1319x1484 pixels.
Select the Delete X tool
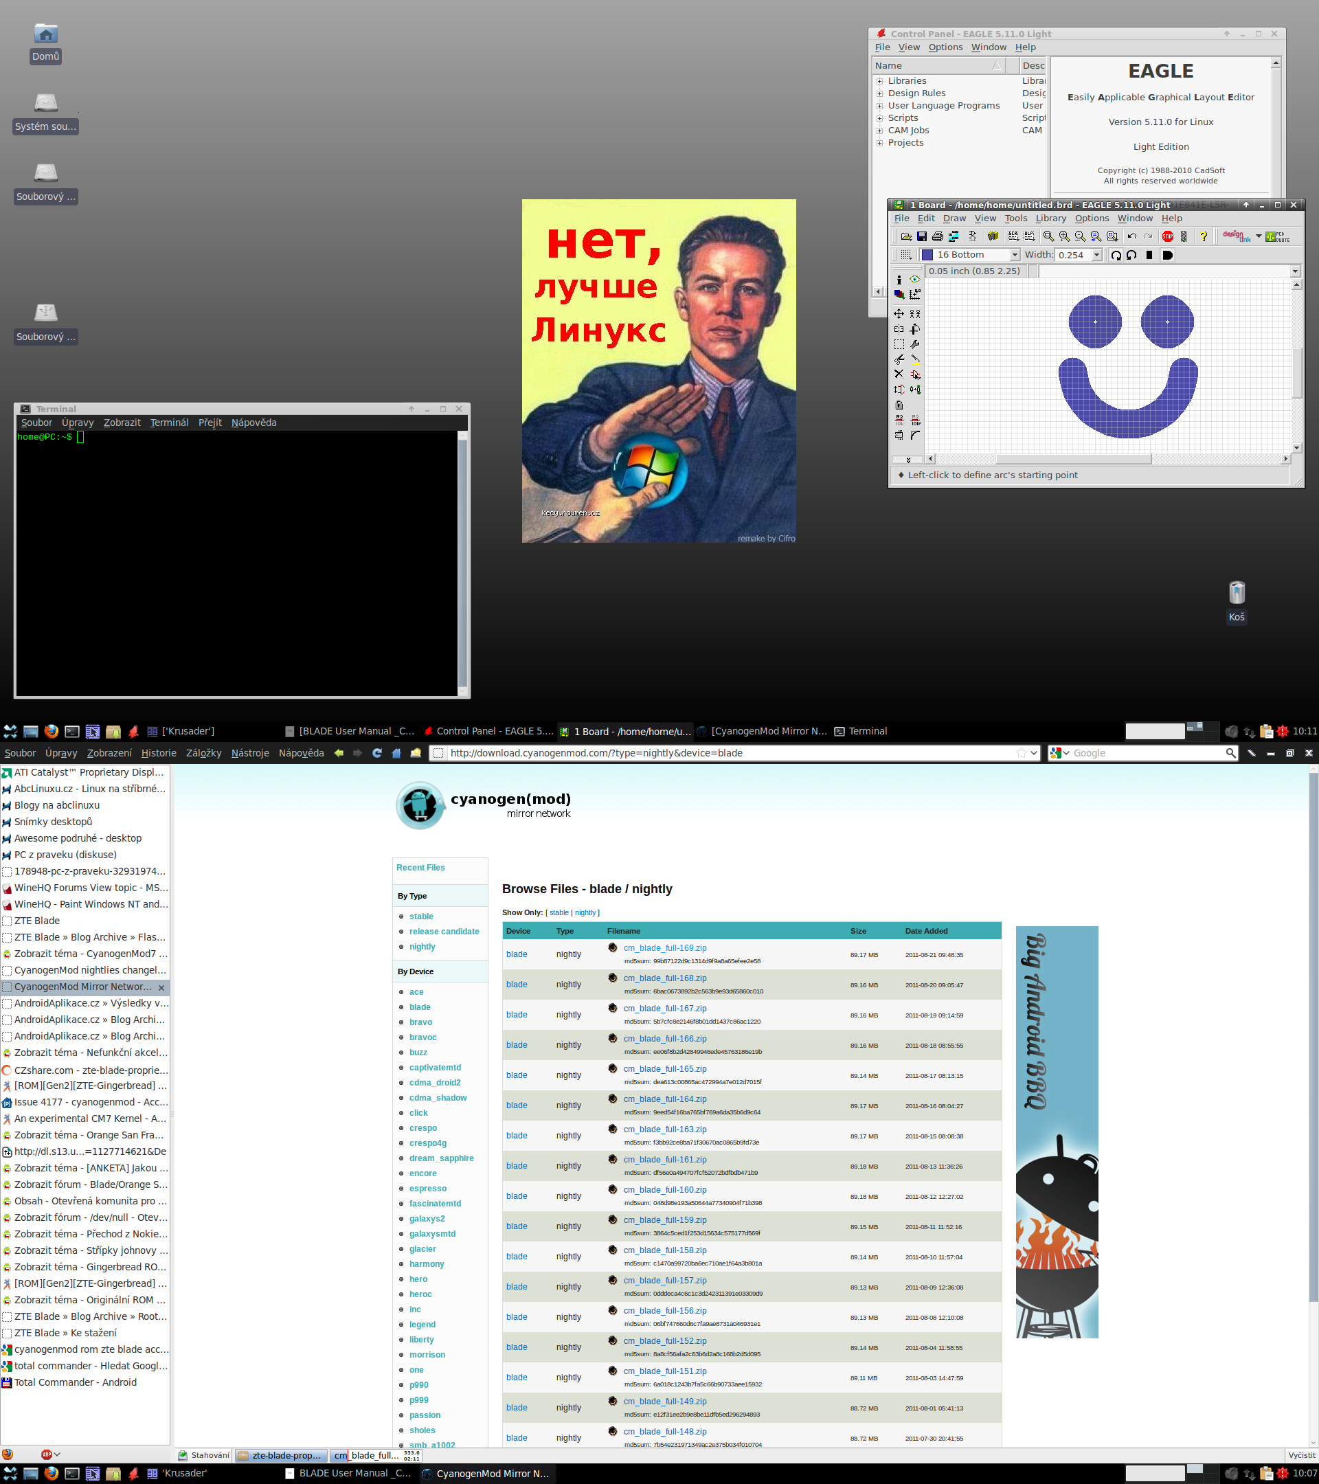pyautogui.click(x=899, y=374)
